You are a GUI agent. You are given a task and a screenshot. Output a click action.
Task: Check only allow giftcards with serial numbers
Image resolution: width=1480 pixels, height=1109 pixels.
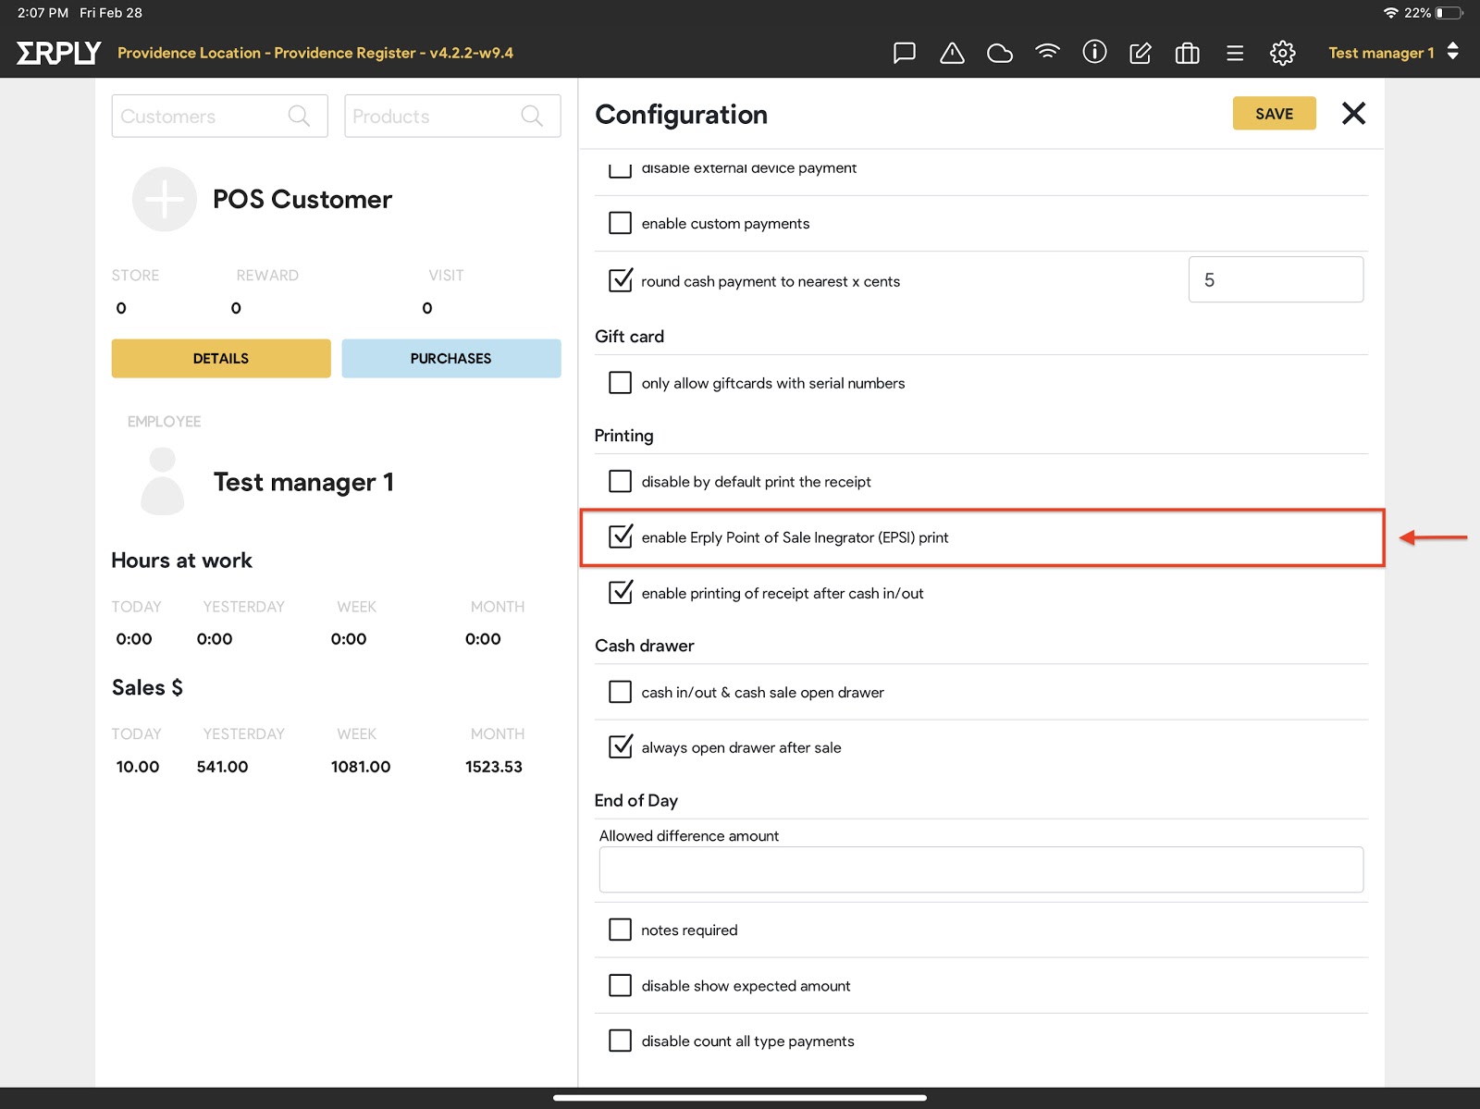point(620,383)
